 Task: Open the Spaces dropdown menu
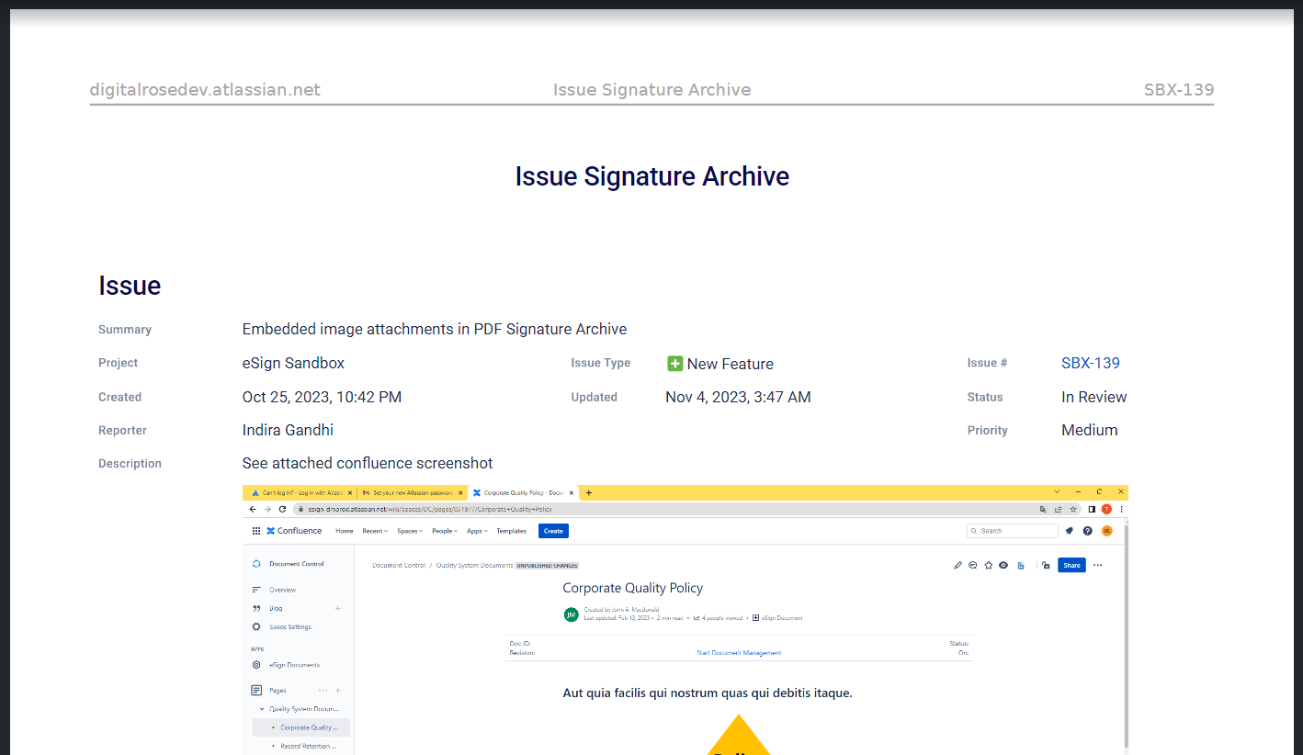409,531
